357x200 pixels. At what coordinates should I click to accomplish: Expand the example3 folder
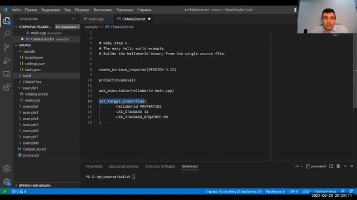(x=20, y=112)
